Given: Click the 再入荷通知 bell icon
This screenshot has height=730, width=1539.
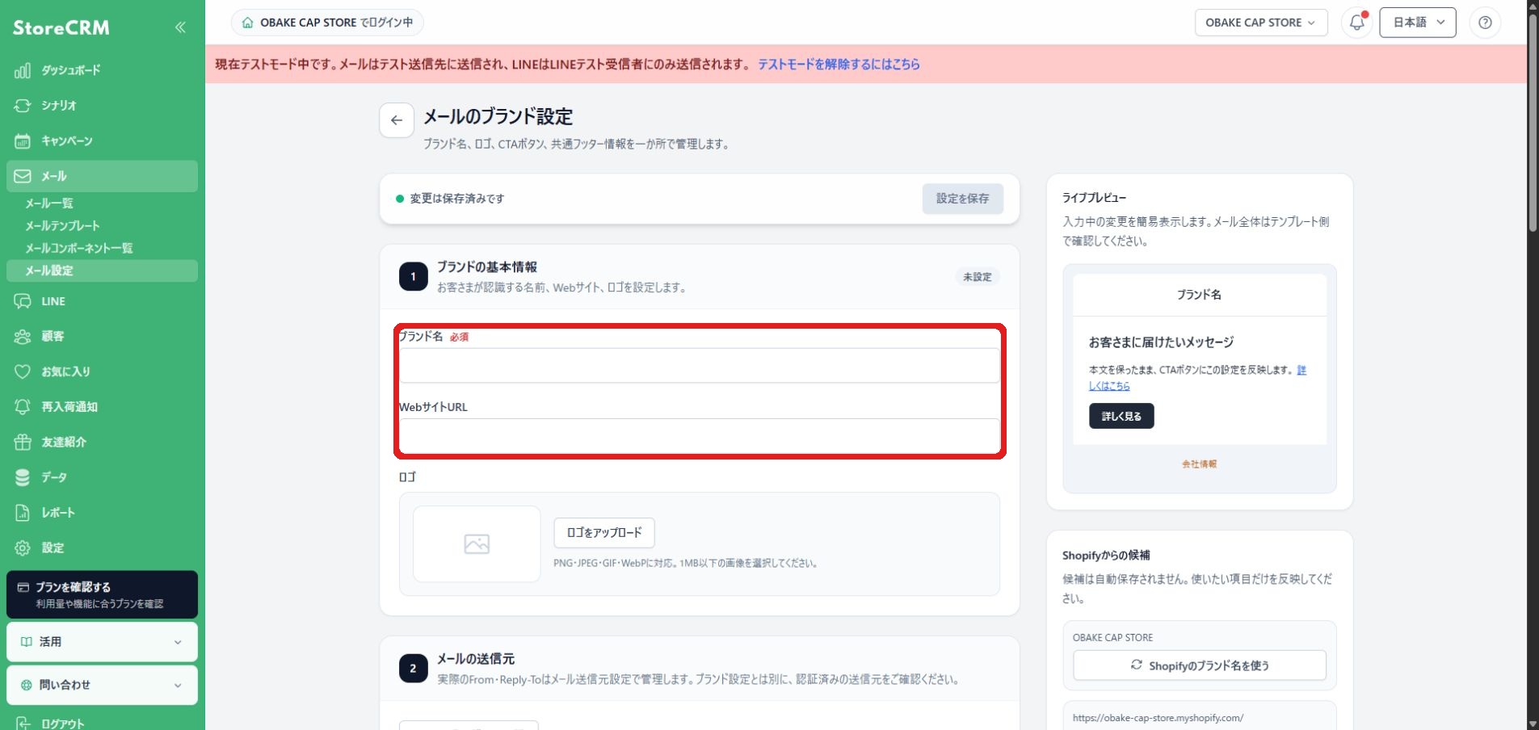Looking at the screenshot, I should (x=23, y=407).
